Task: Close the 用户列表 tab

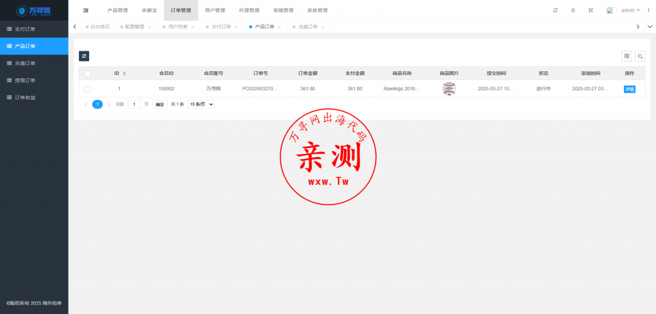Action: pyautogui.click(x=192, y=27)
